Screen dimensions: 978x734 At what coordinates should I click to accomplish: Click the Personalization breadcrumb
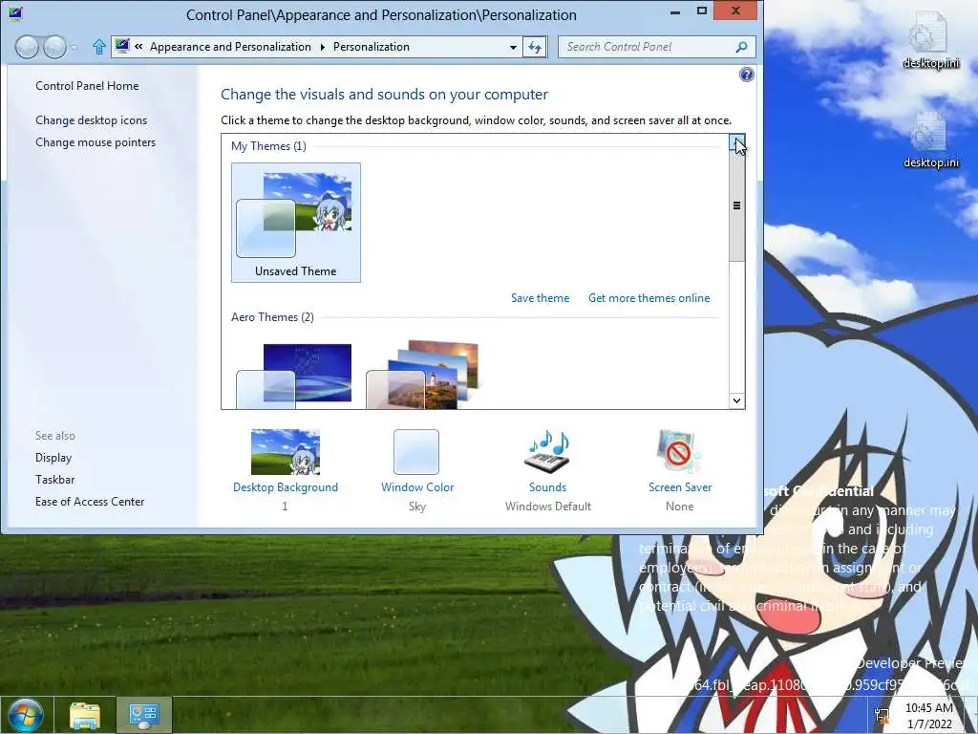click(372, 47)
